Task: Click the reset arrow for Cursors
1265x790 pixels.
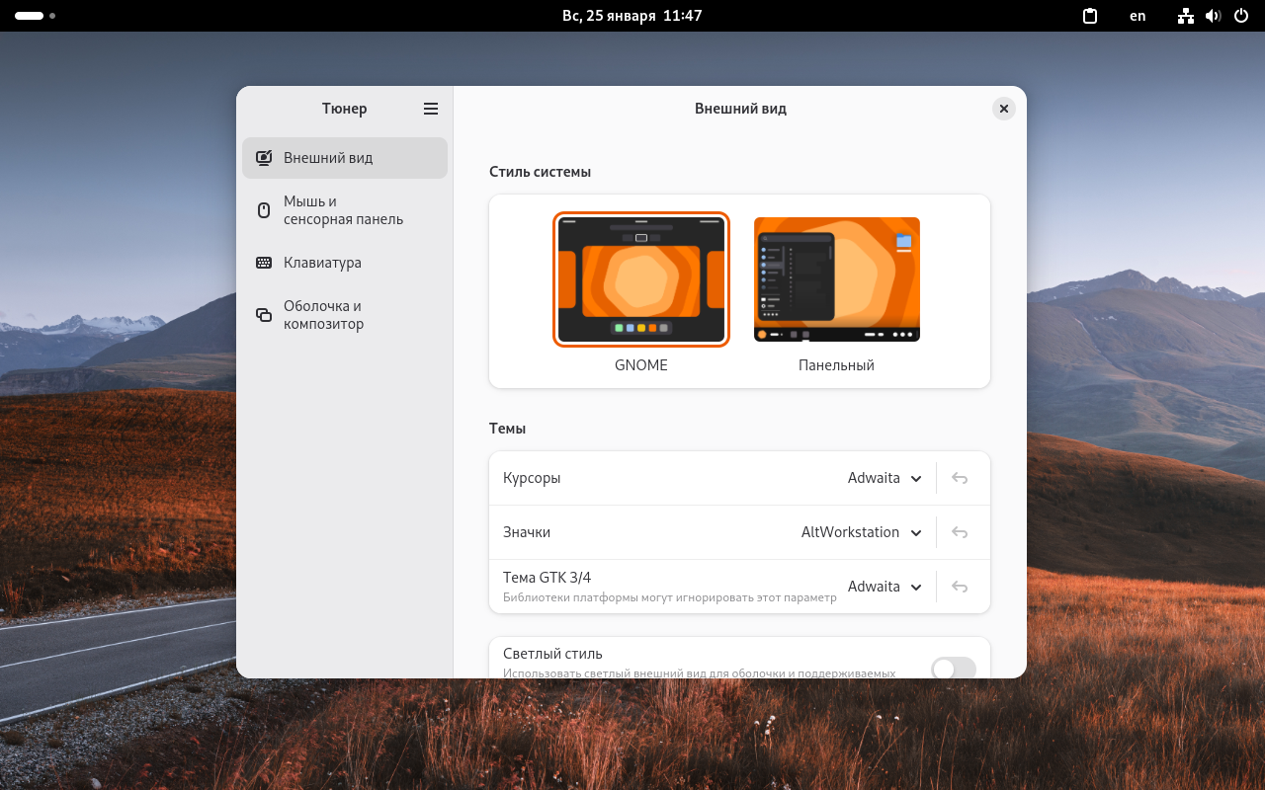Action: coord(959,478)
